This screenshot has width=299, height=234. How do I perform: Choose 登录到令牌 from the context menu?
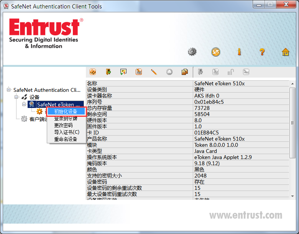click(66, 118)
